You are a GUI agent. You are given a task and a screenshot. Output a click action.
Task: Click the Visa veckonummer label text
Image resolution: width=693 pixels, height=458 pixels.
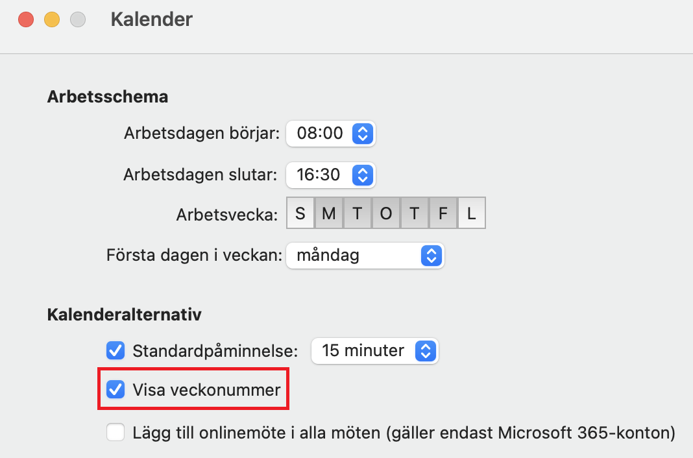(x=206, y=390)
